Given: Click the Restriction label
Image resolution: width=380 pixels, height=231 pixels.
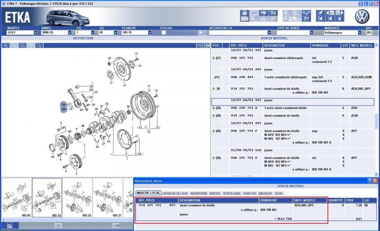Looking at the screenshot, I should 83,38.
